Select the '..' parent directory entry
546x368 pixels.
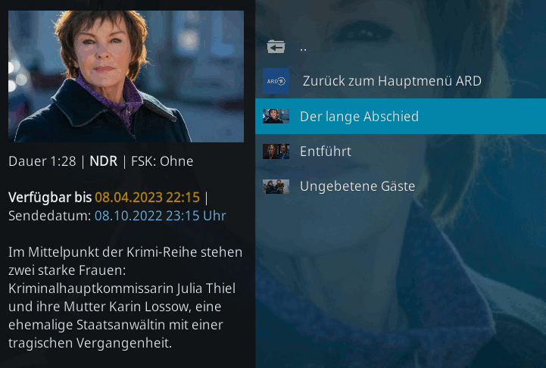point(304,49)
